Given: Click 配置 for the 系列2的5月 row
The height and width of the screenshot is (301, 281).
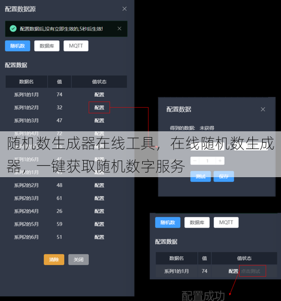Looking at the screenshot, I should [99, 224].
